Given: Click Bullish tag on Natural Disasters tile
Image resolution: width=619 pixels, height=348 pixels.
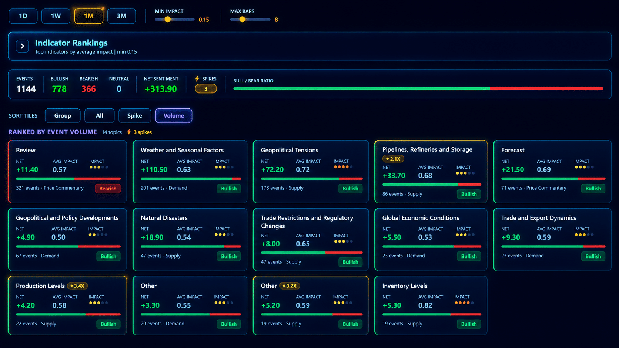Looking at the screenshot, I should tap(229, 256).
